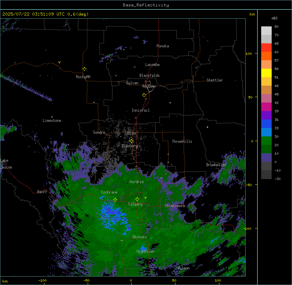Viewport: 292px width, 285px height.
Task: Click the Innisfail city label
Action: click(x=141, y=110)
